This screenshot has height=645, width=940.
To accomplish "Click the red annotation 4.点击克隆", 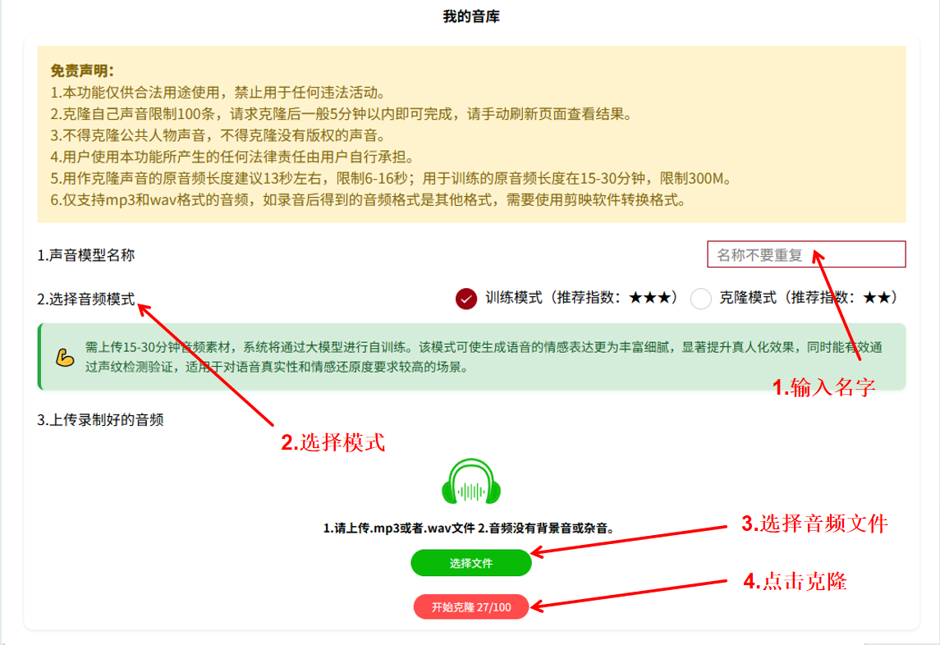I will (x=795, y=582).
